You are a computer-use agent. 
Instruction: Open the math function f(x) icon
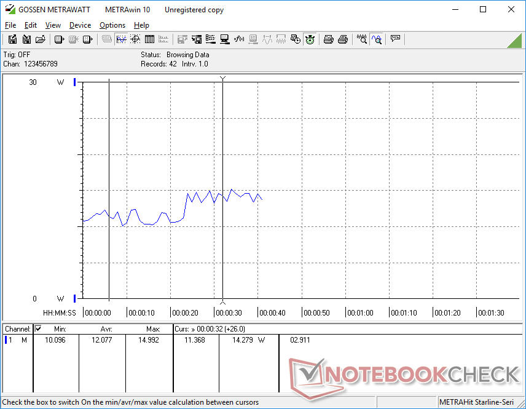coord(239,39)
